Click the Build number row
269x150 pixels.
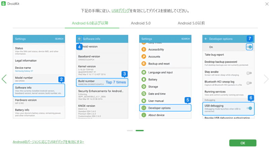pos(102,82)
